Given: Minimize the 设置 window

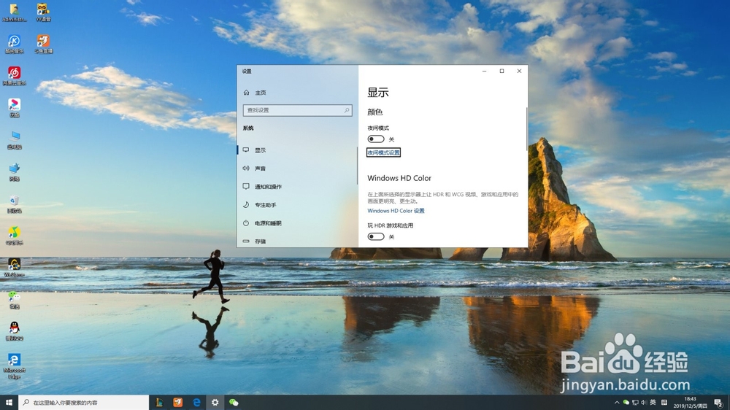Looking at the screenshot, I should [484, 71].
